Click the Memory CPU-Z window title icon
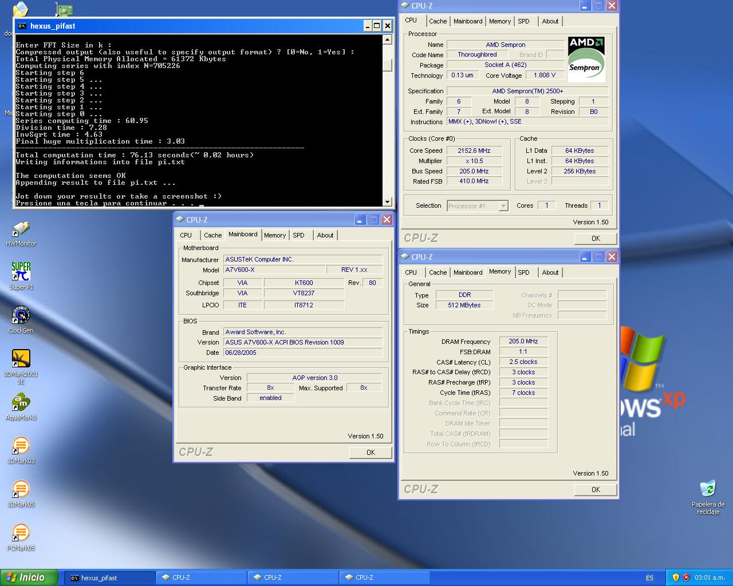This screenshot has width=733, height=586. tap(405, 256)
